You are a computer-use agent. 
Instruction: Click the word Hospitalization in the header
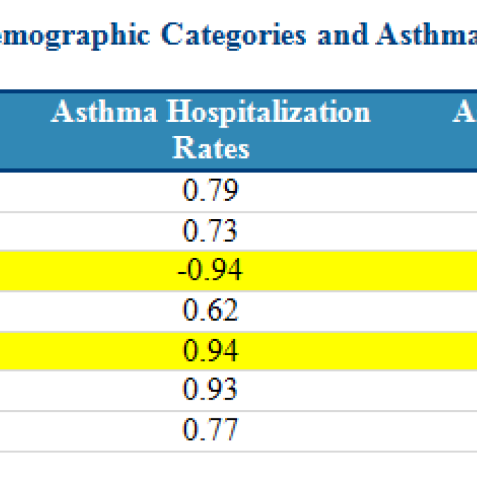(x=268, y=112)
